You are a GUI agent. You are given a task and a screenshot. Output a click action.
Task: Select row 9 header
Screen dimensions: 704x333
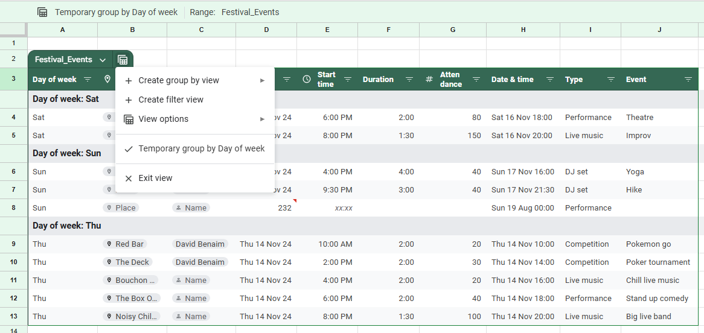(13, 244)
